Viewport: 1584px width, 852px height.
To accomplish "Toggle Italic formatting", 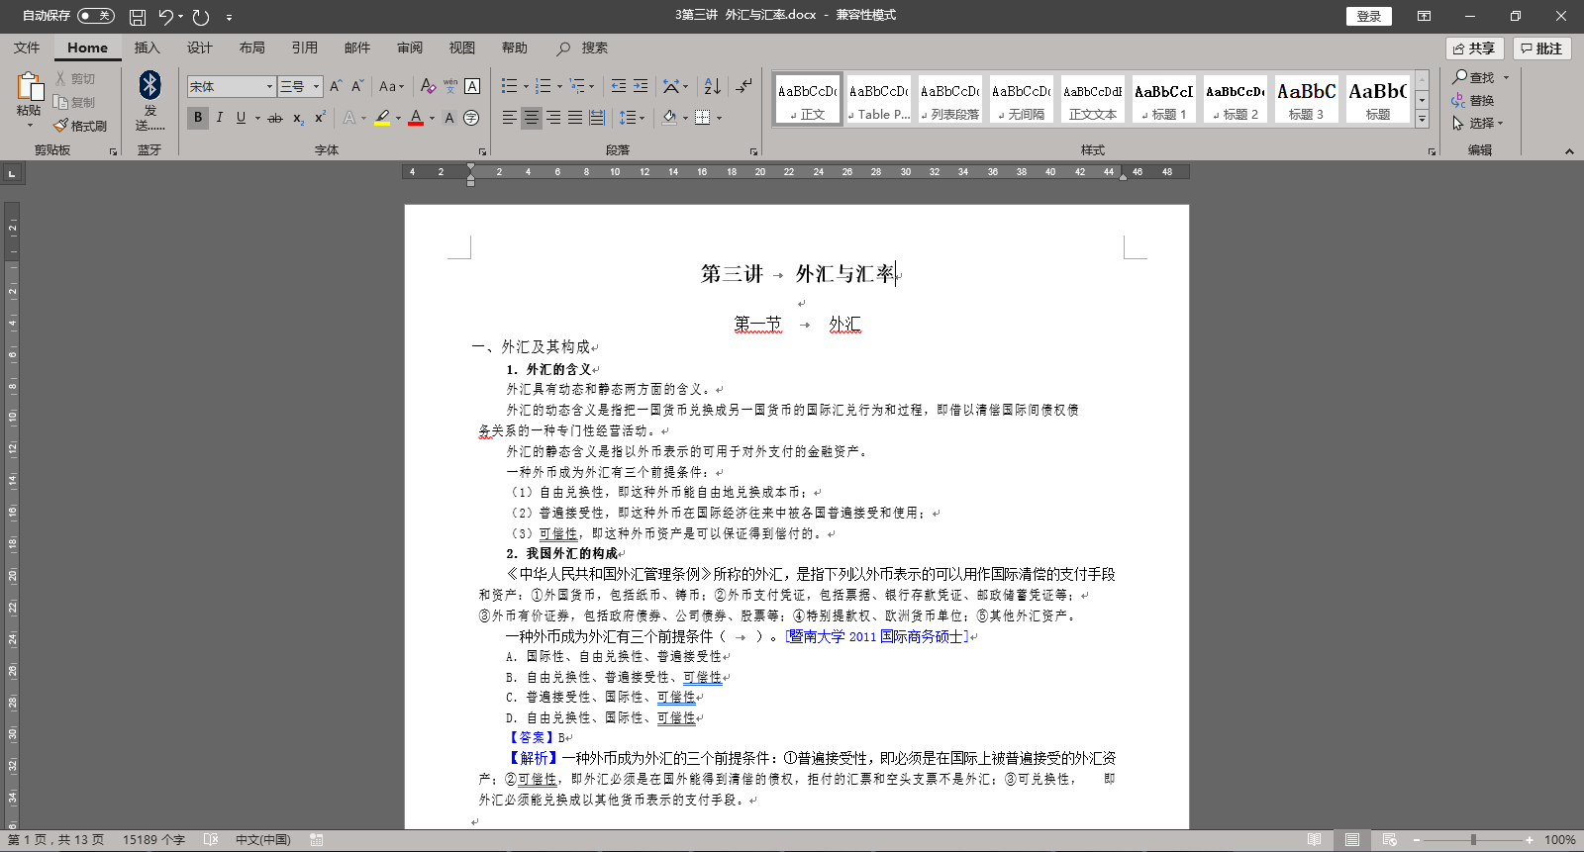I will 219,118.
